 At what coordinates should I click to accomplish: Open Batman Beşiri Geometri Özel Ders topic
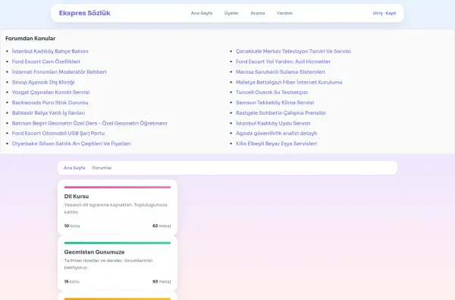(89, 123)
